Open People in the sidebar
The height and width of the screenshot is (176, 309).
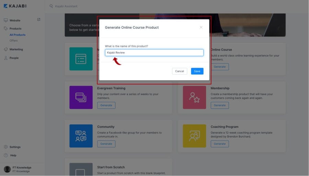[14, 58]
